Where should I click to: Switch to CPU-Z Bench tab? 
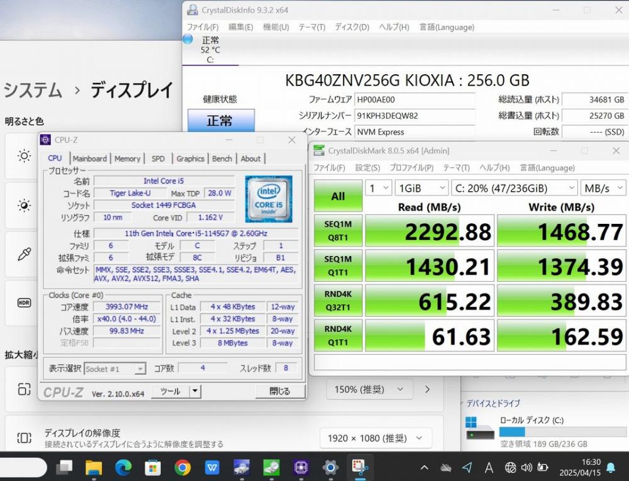(x=222, y=158)
